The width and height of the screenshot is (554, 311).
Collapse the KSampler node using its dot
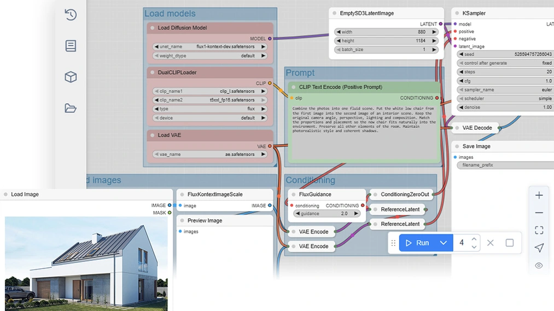457,13
